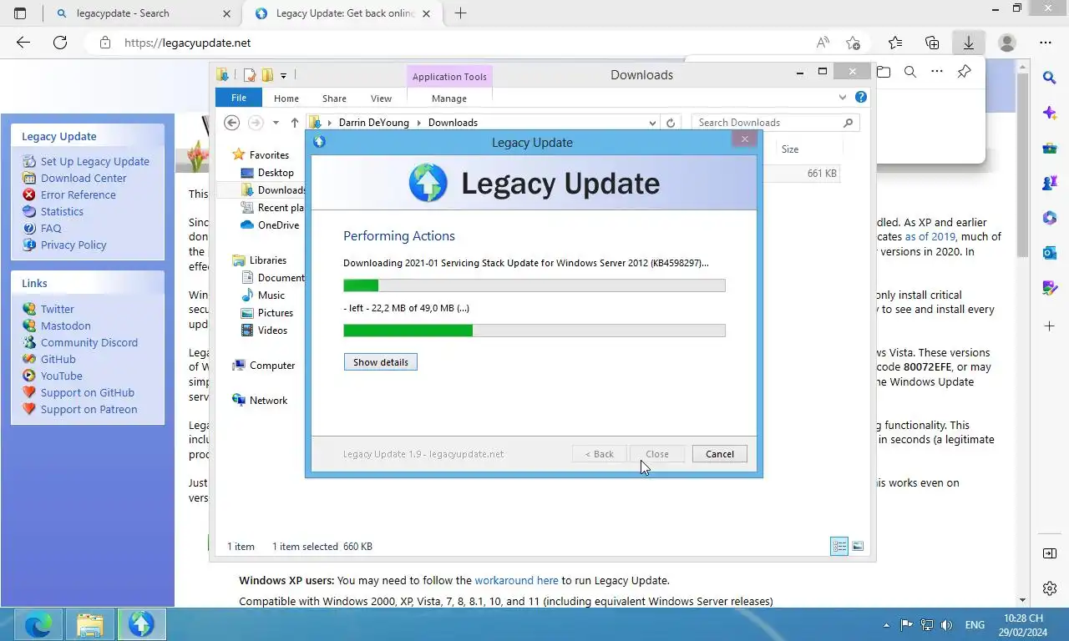Expand the Explorer ribbon chevron
The image size is (1069, 641).
click(x=843, y=98)
